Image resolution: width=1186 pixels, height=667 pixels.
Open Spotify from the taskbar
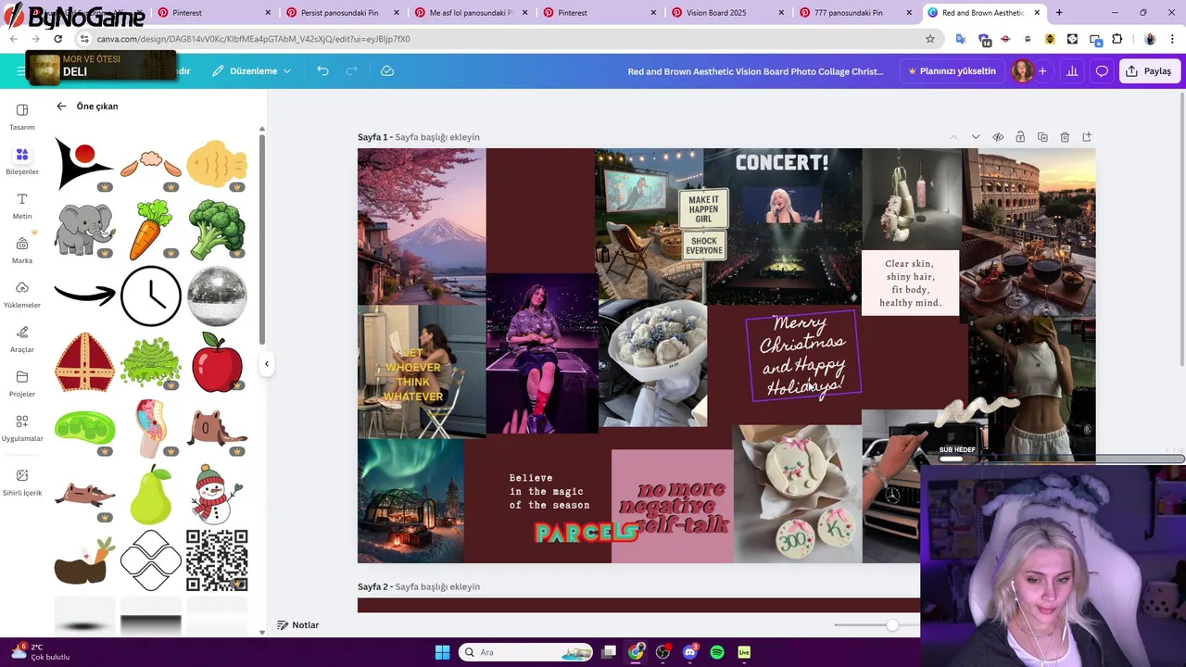pyautogui.click(x=717, y=652)
